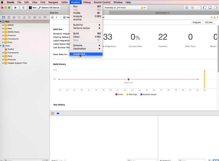This screenshot has width=219, height=161.
Task: Choose Create Bot from Product menu
Action: tap(86, 54)
